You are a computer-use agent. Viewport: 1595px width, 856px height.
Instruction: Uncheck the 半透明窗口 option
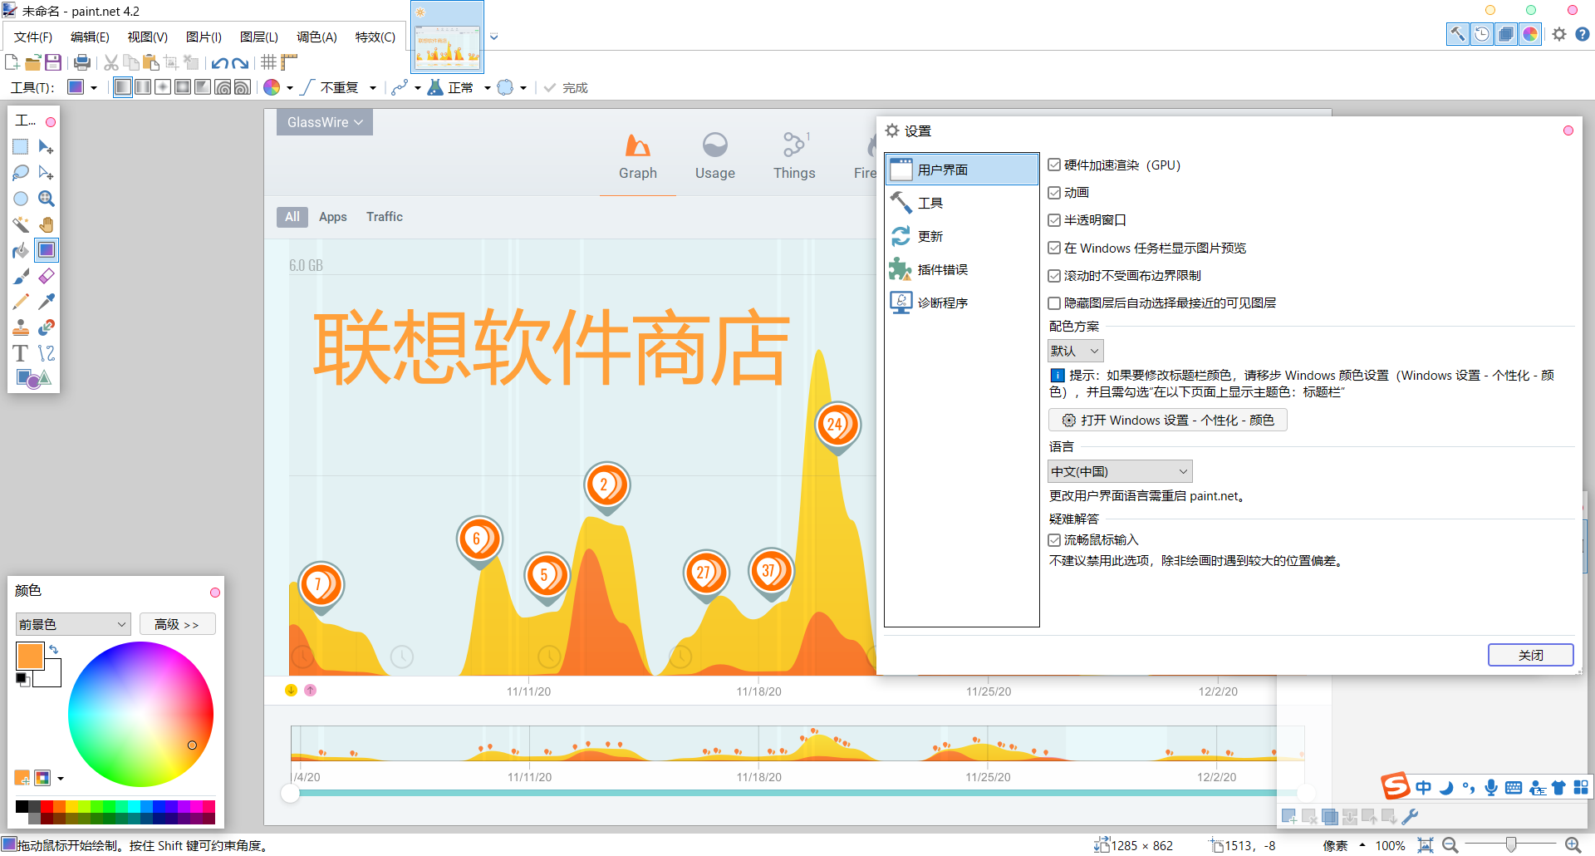click(1054, 219)
